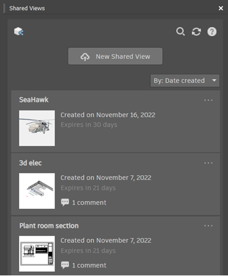Click the SeaHawk view title
This screenshot has width=228, height=276.
pyautogui.click(x=34, y=100)
